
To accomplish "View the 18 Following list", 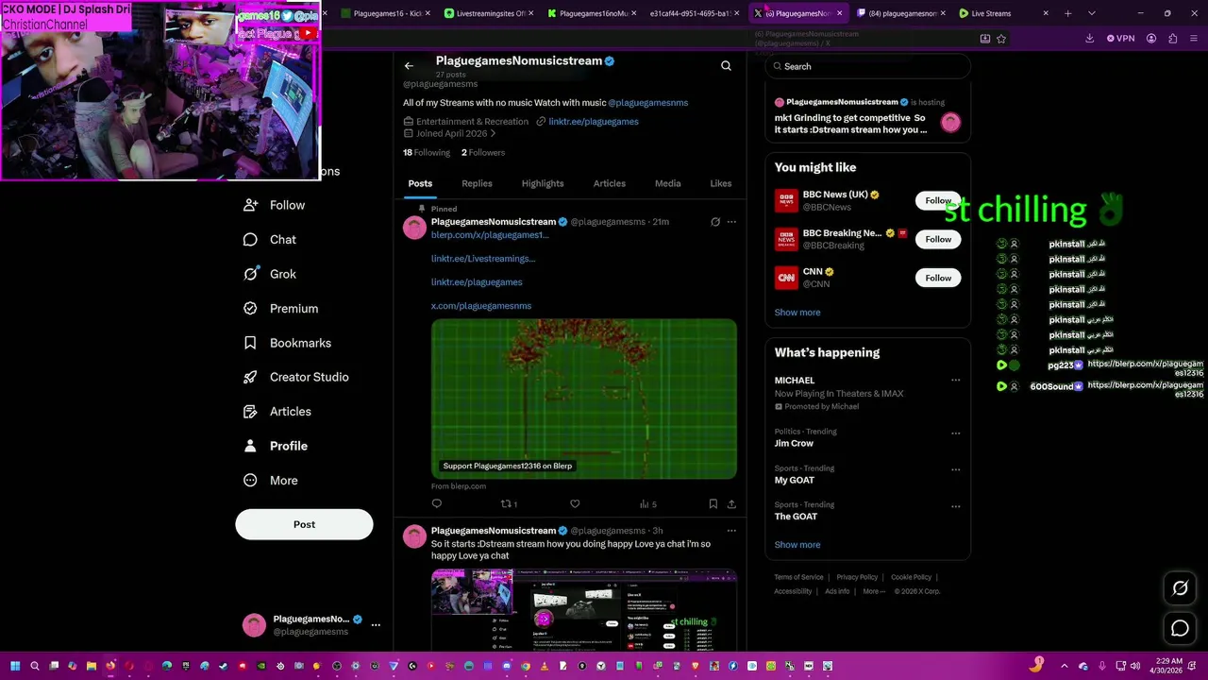I will coord(427,153).
